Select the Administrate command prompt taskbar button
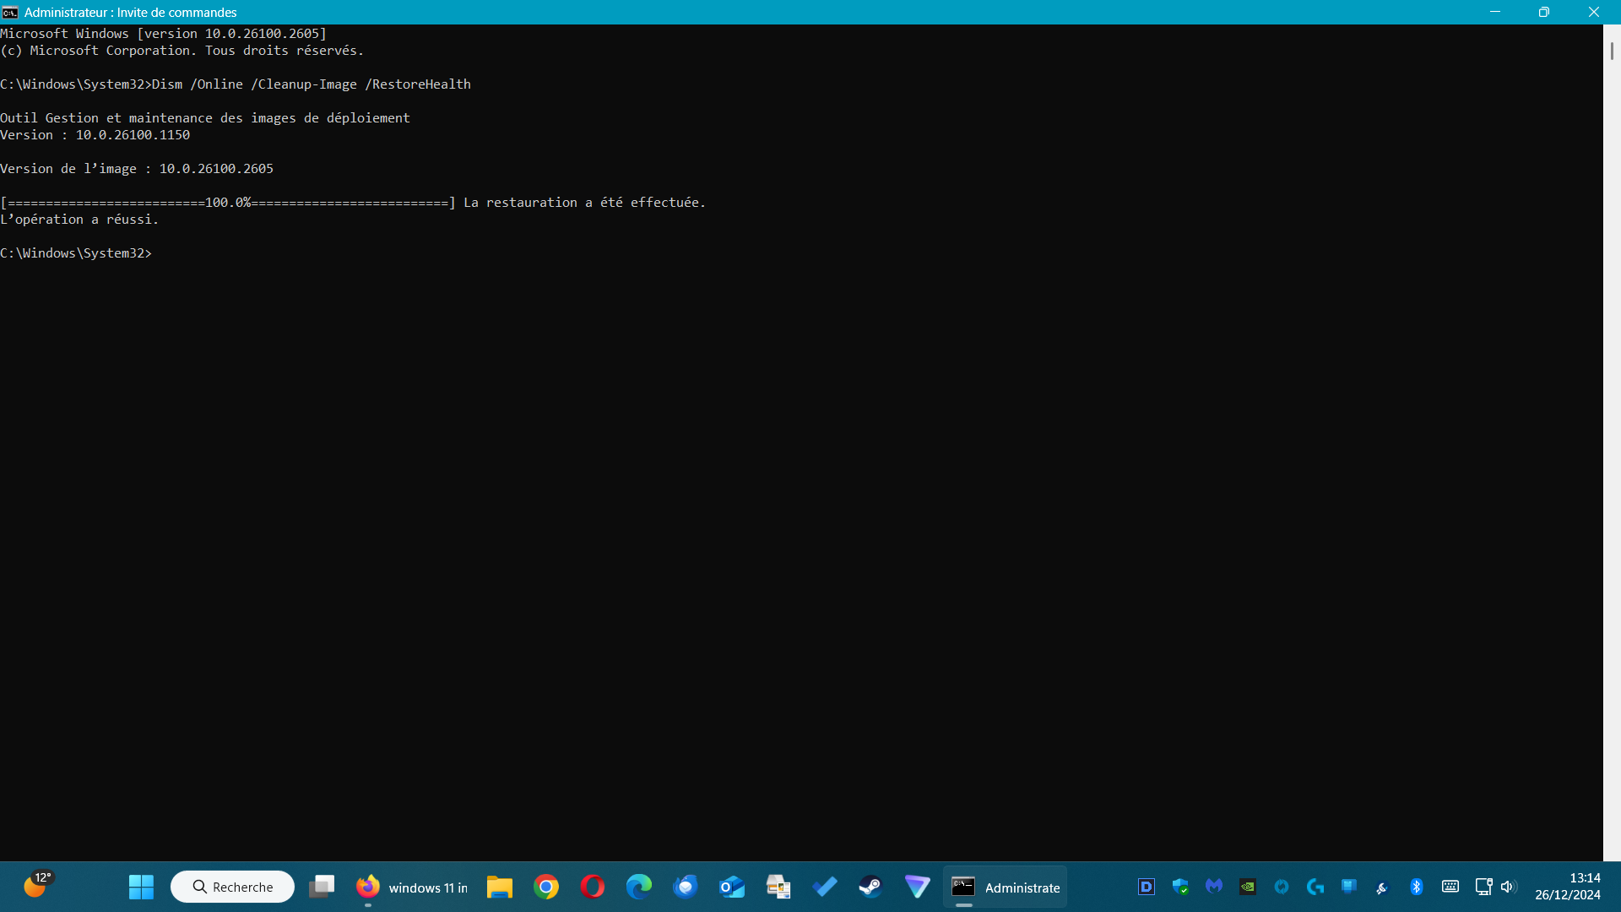 [1006, 887]
